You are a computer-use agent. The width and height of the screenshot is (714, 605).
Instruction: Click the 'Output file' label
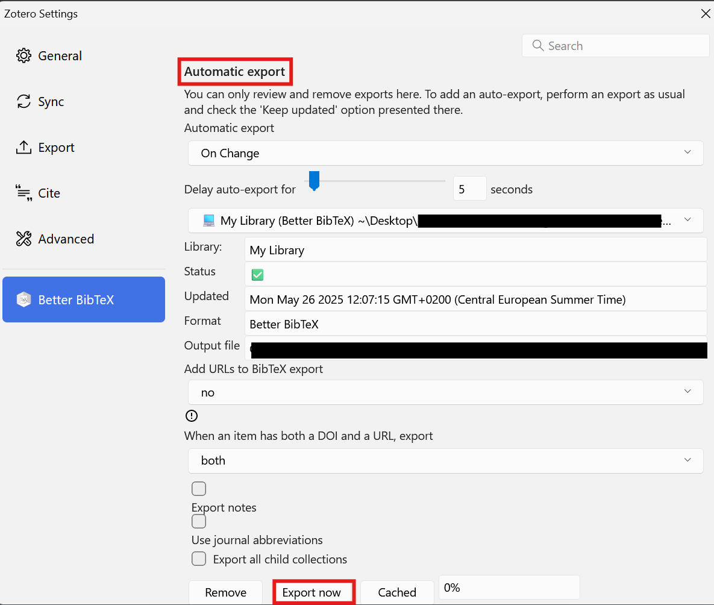click(211, 345)
